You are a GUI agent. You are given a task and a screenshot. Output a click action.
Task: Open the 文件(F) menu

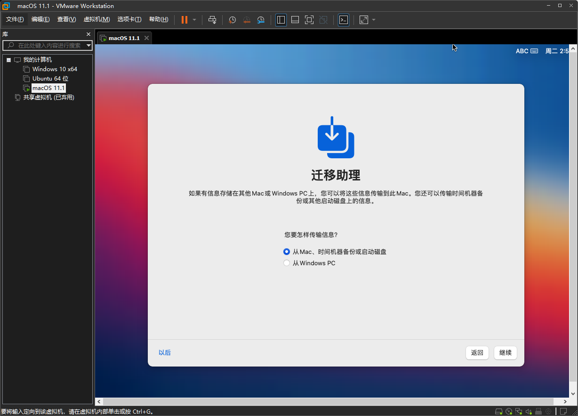[x=15, y=19]
